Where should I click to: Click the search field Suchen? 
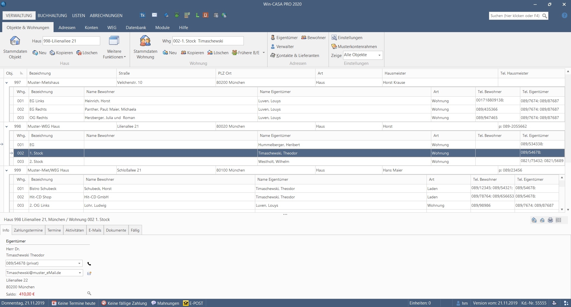pos(515,16)
